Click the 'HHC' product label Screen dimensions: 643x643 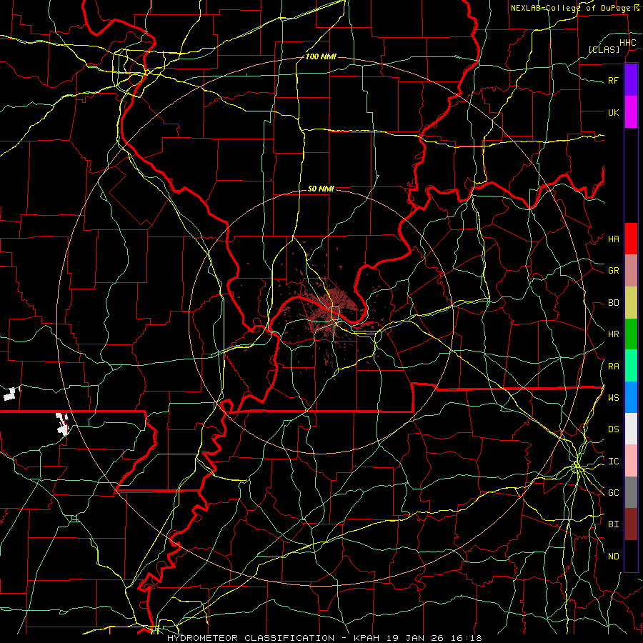[627, 43]
